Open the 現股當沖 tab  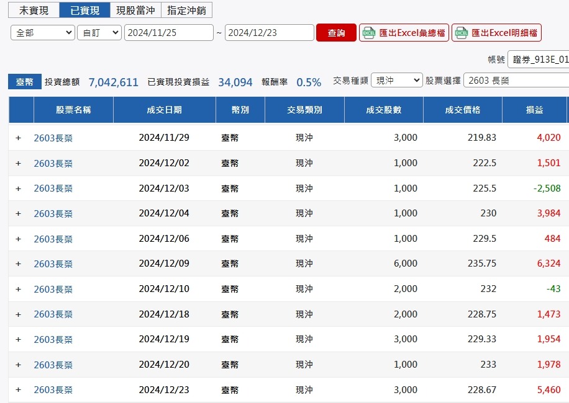pyautogui.click(x=135, y=11)
